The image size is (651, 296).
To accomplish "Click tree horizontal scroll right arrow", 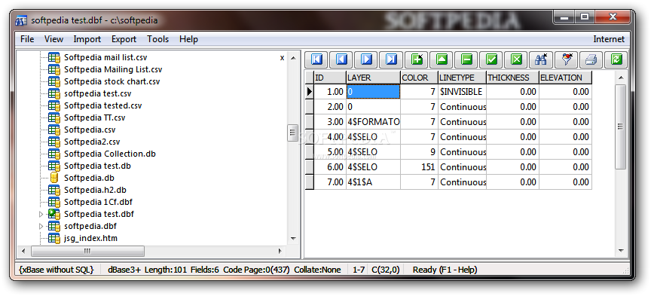I will 280,251.
